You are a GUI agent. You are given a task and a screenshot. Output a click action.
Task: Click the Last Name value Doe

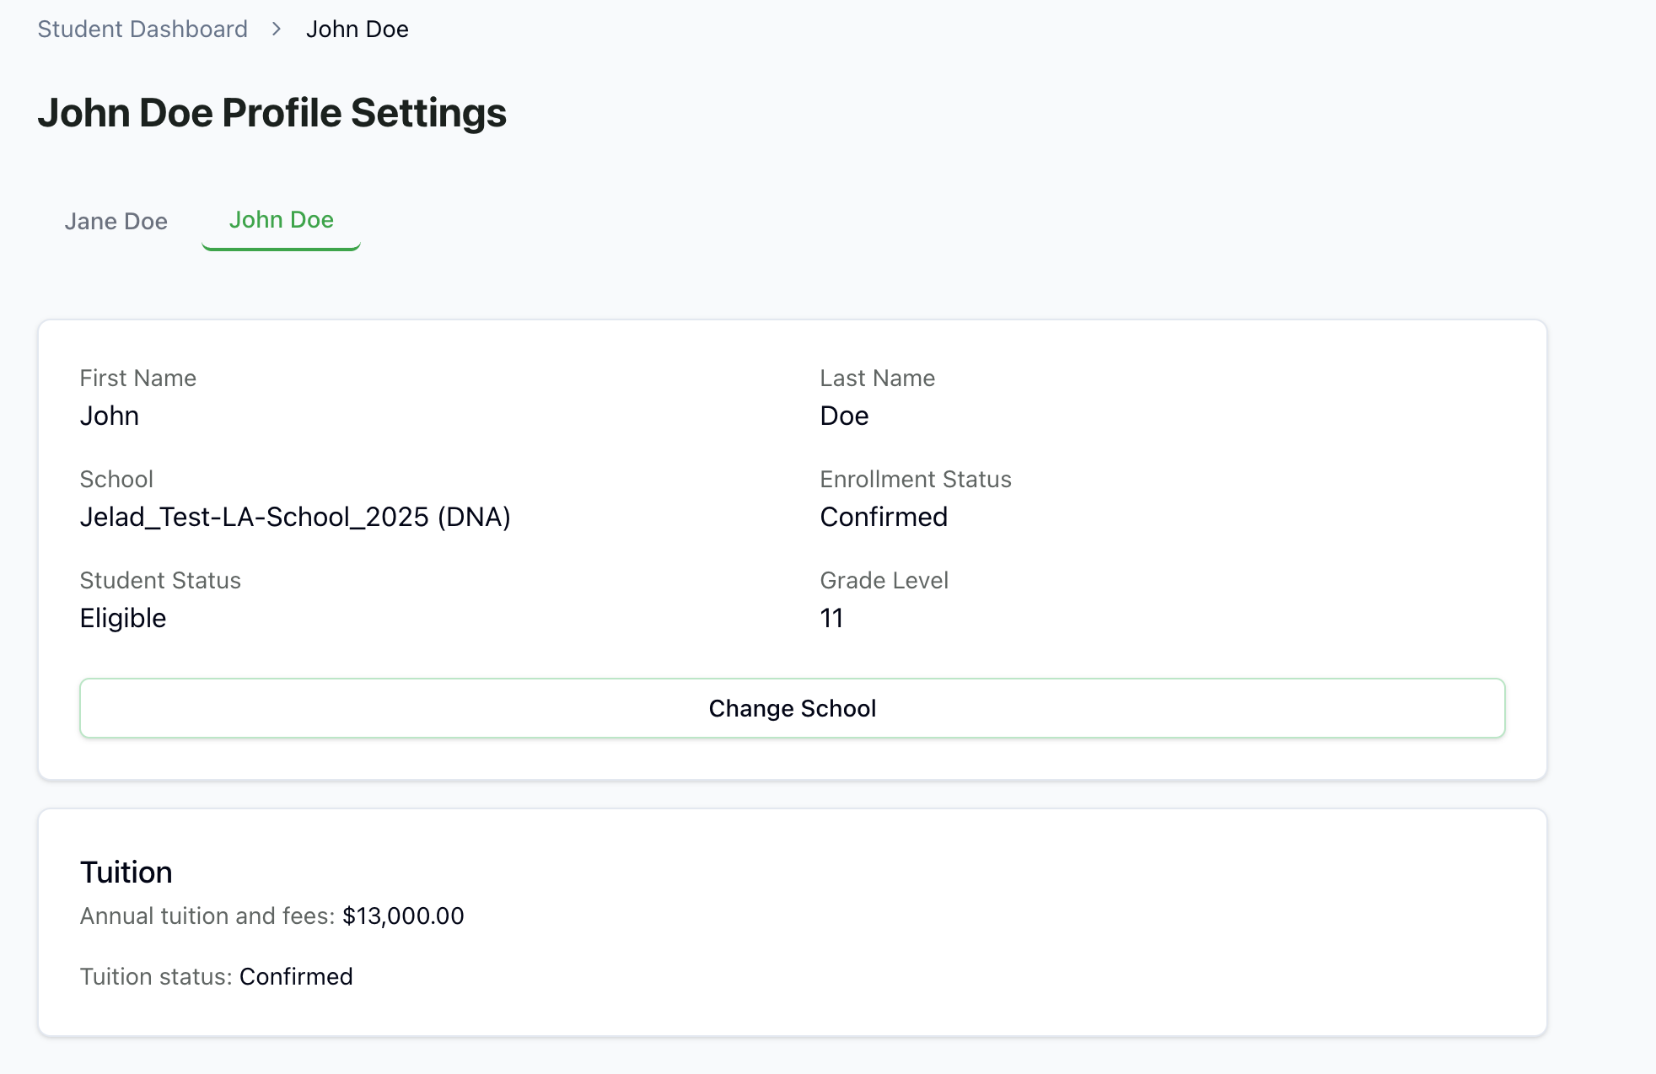coord(844,416)
